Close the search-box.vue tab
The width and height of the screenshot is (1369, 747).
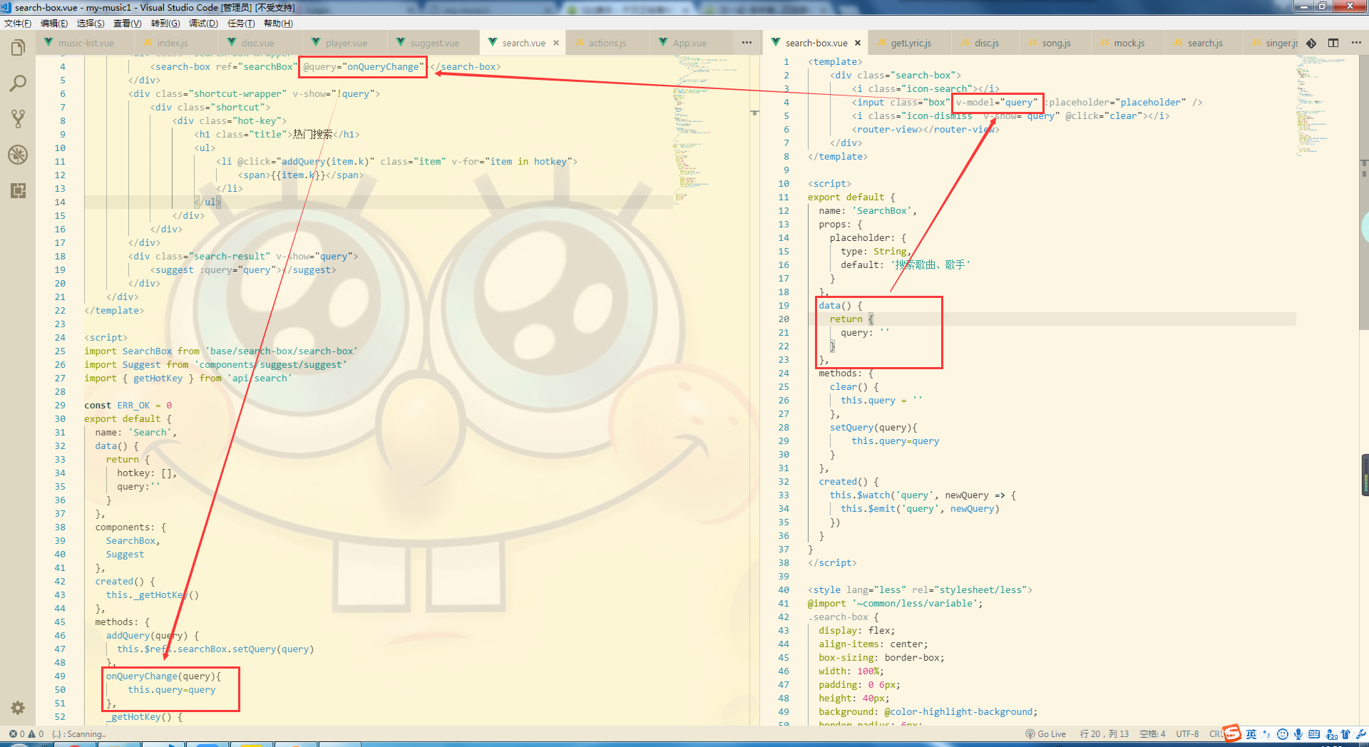point(858,43)
